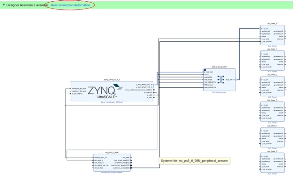Click the Run Connection Automation link
Screen dimensions: 293x185
70,5
